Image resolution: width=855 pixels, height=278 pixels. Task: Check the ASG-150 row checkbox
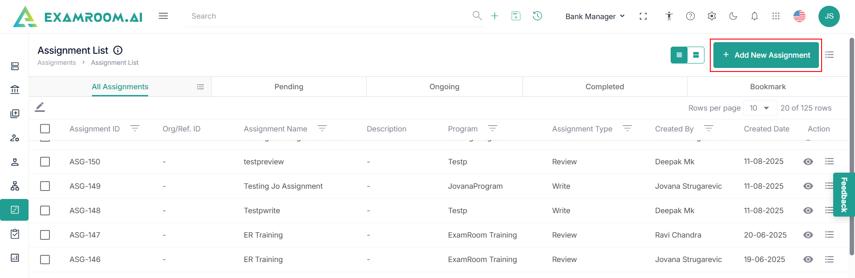pyautogui.click(x=45, y=162)
